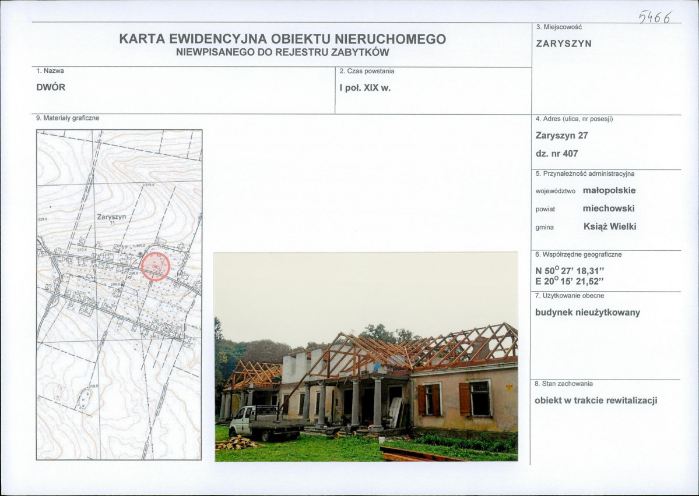This screenshot has height=496, width=699.
Task: Click the label '5. Przynależność administracyjna'
Action: (x=585, y=173)
